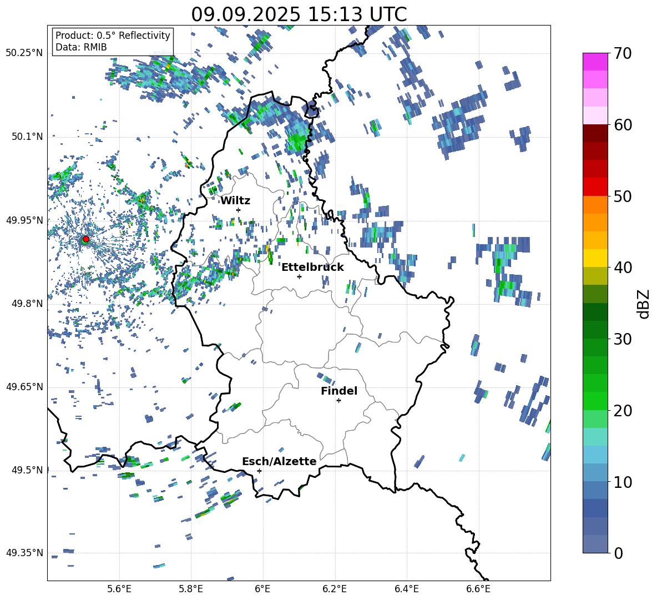
Task: Click the 6.6°E longitude label
Action: pos(478,589)
